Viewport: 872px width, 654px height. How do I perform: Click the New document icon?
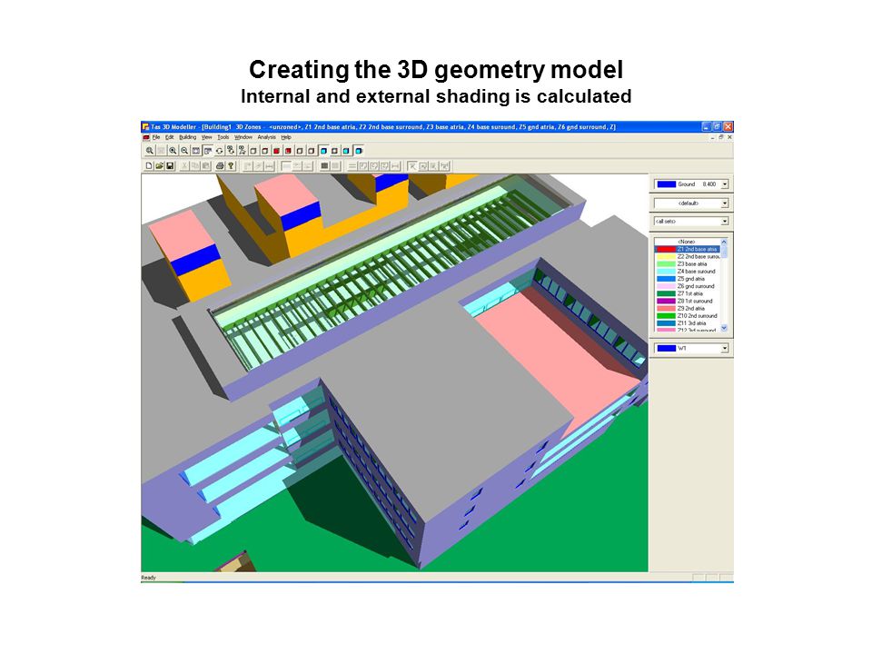149,165
